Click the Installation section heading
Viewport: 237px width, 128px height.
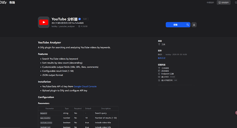pos(44,82)
